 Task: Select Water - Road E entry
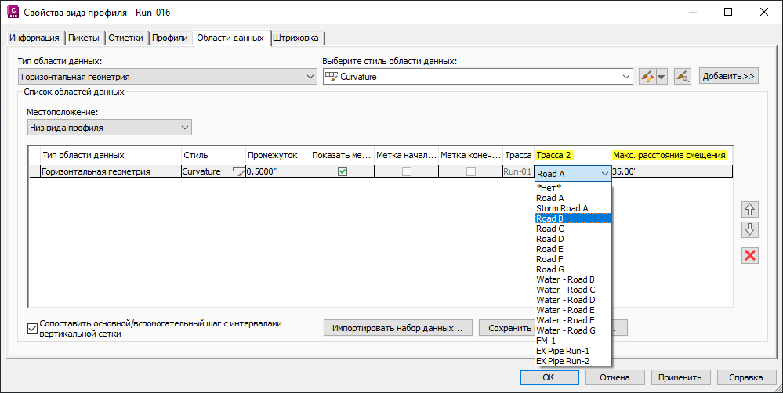[573, 310]
